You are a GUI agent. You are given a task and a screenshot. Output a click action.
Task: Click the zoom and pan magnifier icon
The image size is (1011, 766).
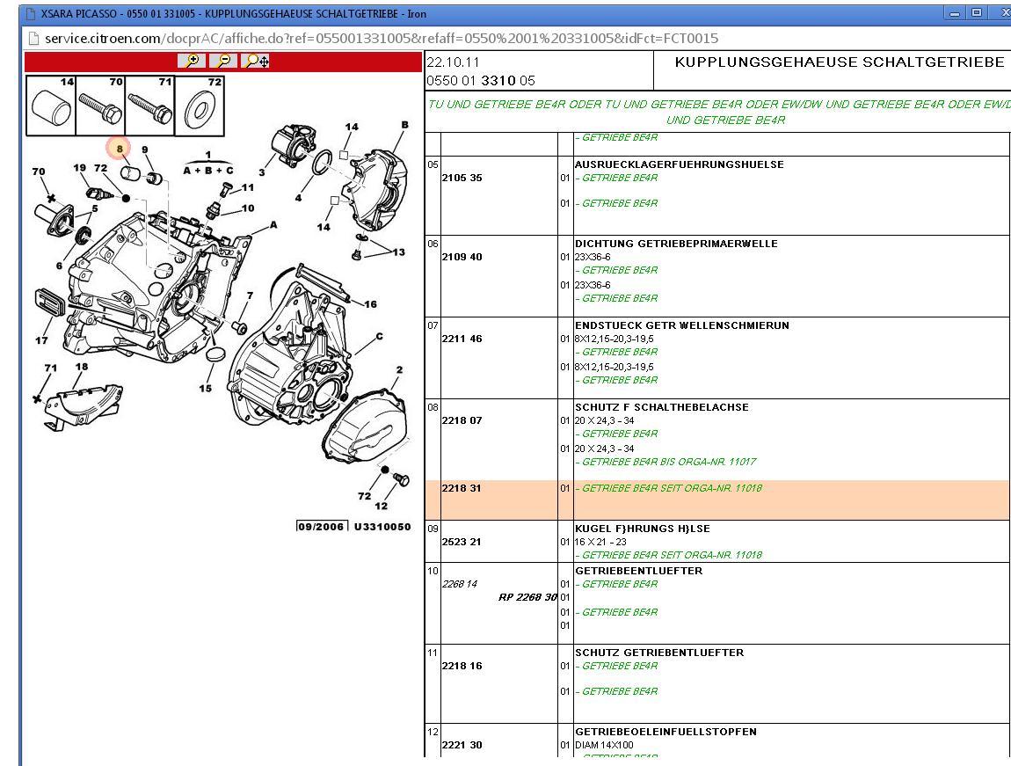coord(257,62)
